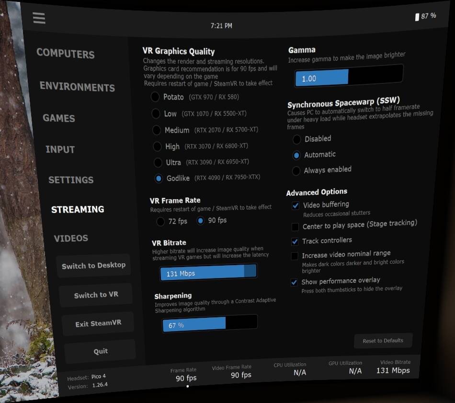Open the Environments tab

tap(77, 87)
